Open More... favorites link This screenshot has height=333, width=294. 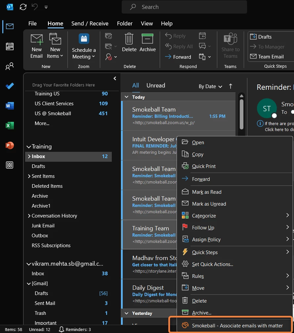tap(42, 123)
